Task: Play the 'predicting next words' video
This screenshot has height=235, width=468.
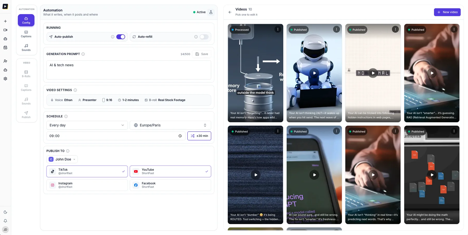Action: click(373, 175)
